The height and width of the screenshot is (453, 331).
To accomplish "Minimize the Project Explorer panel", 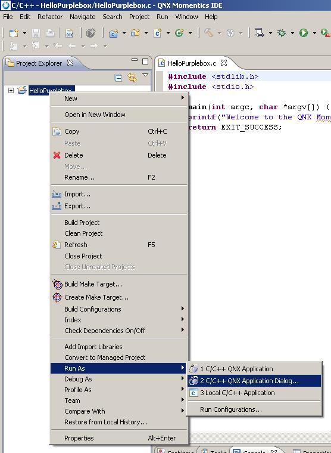I will pos(135,60).
